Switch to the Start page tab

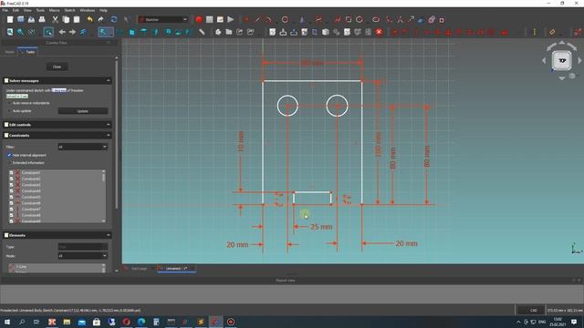[140, 269]
